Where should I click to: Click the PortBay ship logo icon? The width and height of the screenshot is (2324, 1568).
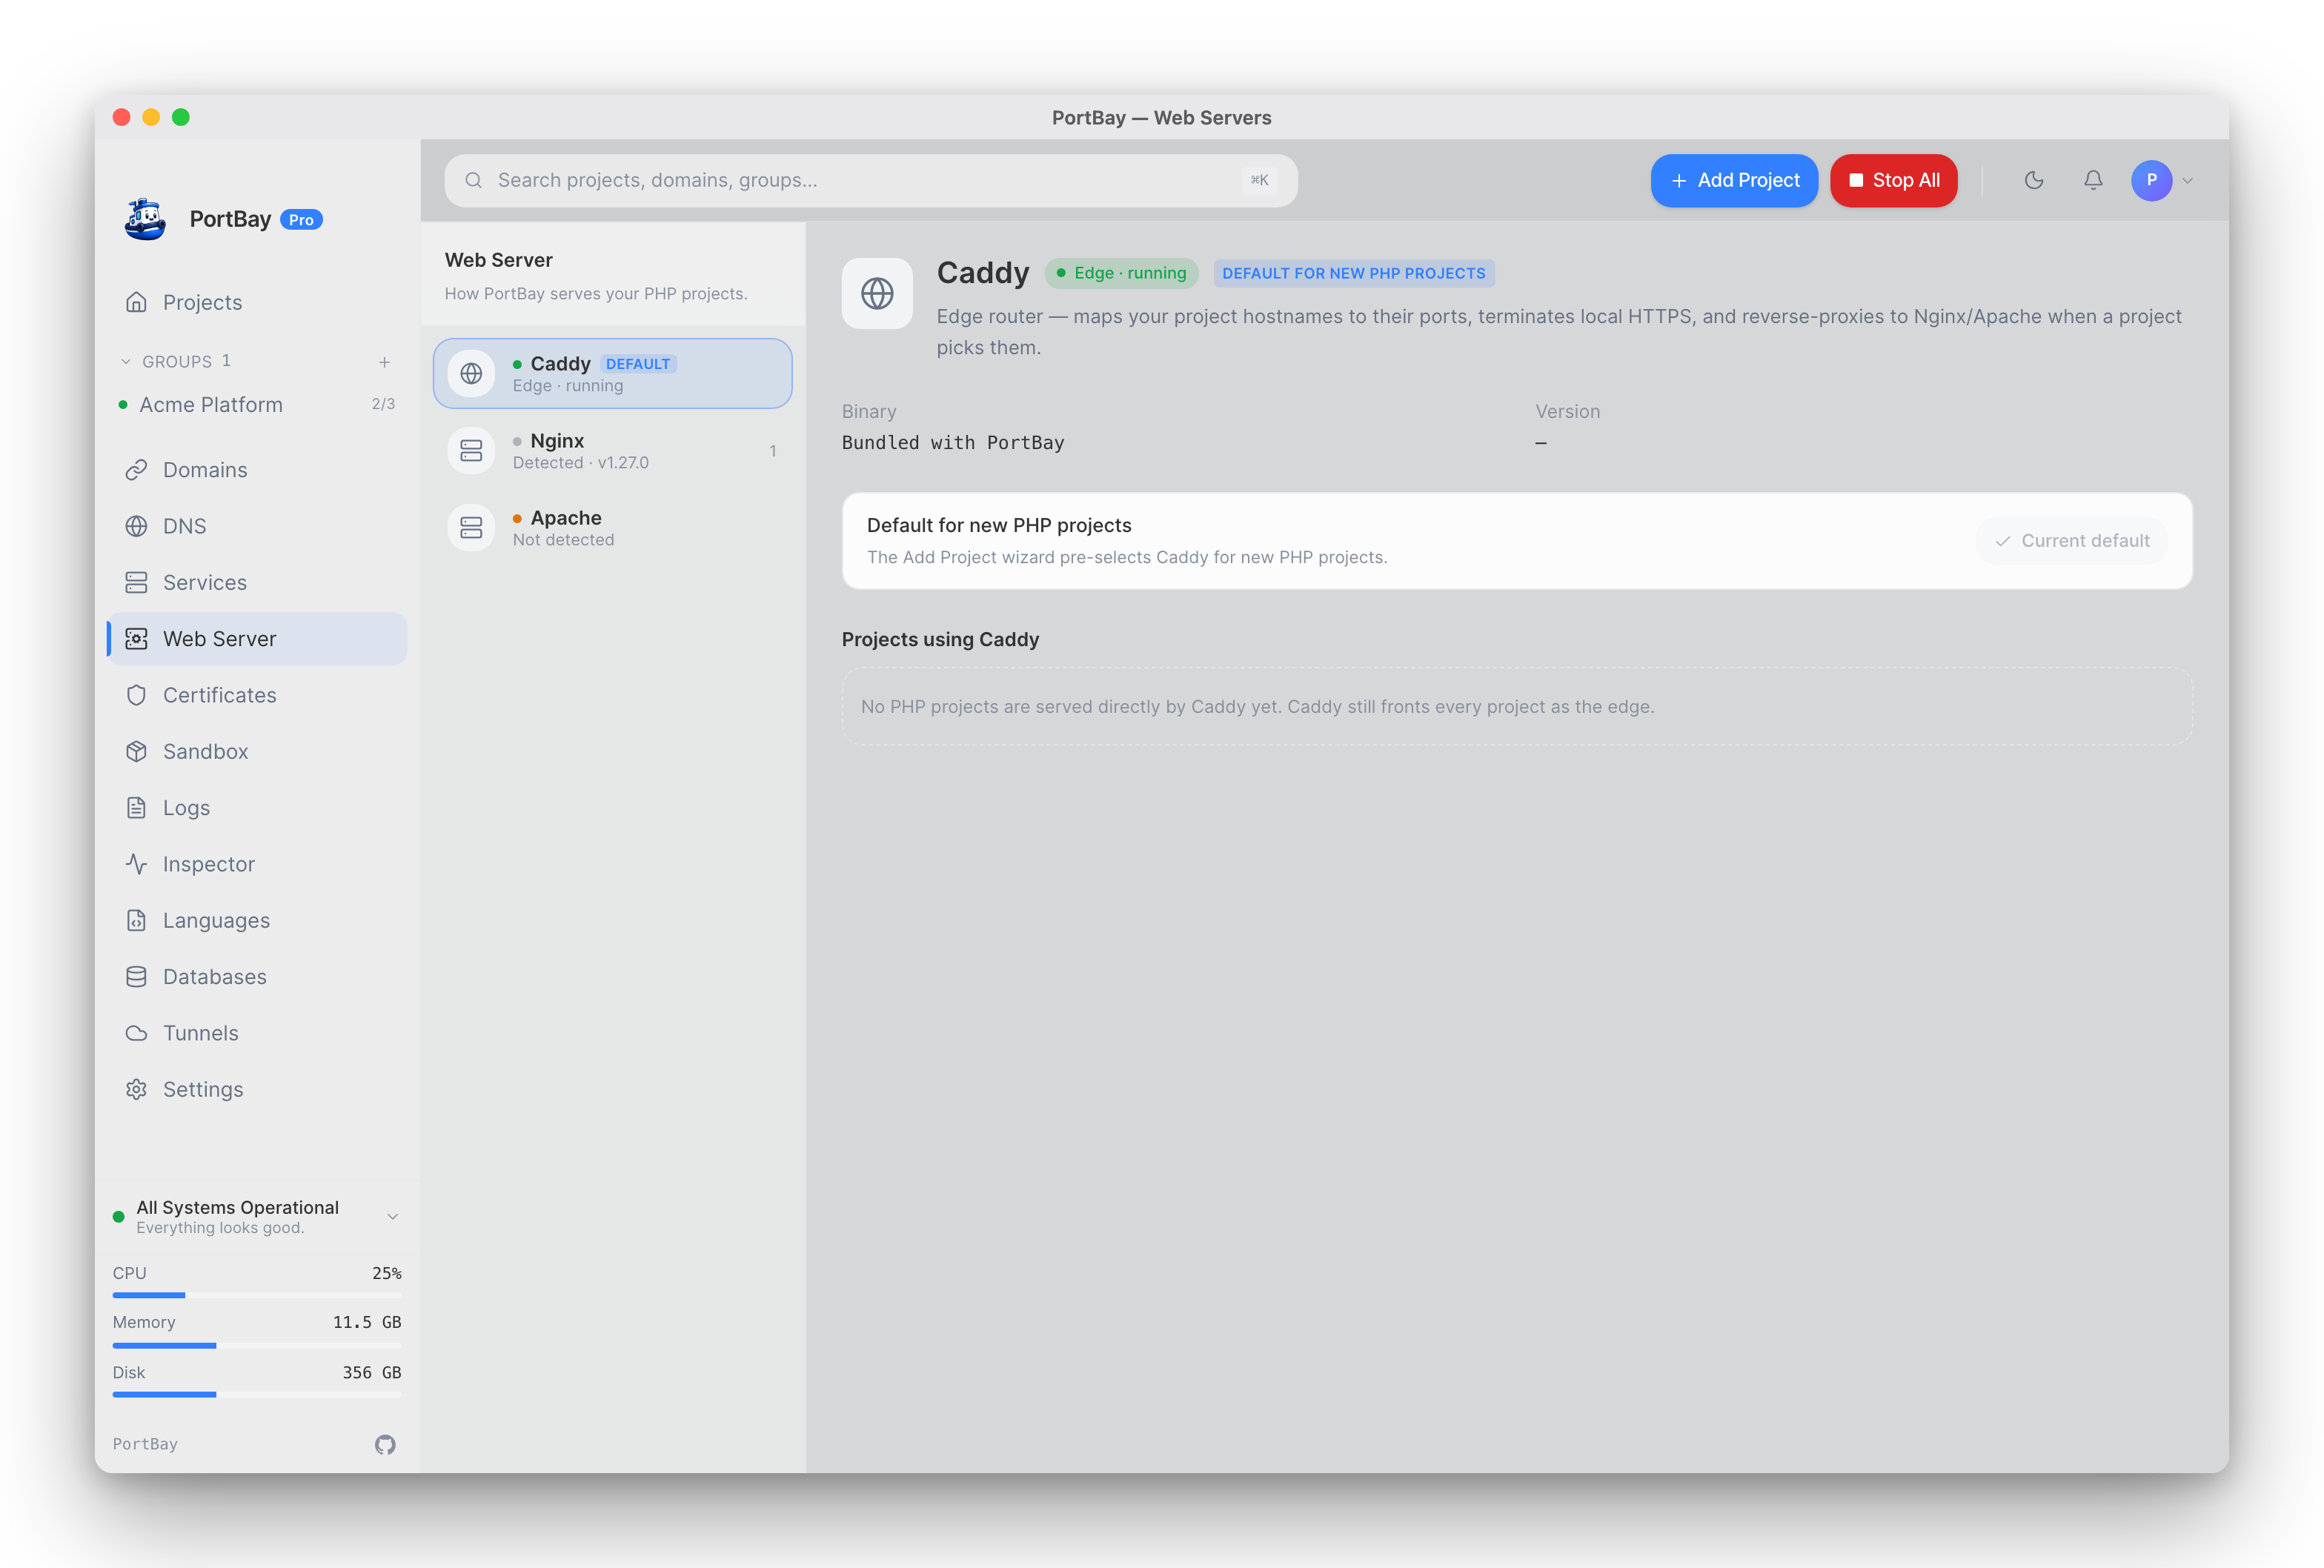[145, 219]
